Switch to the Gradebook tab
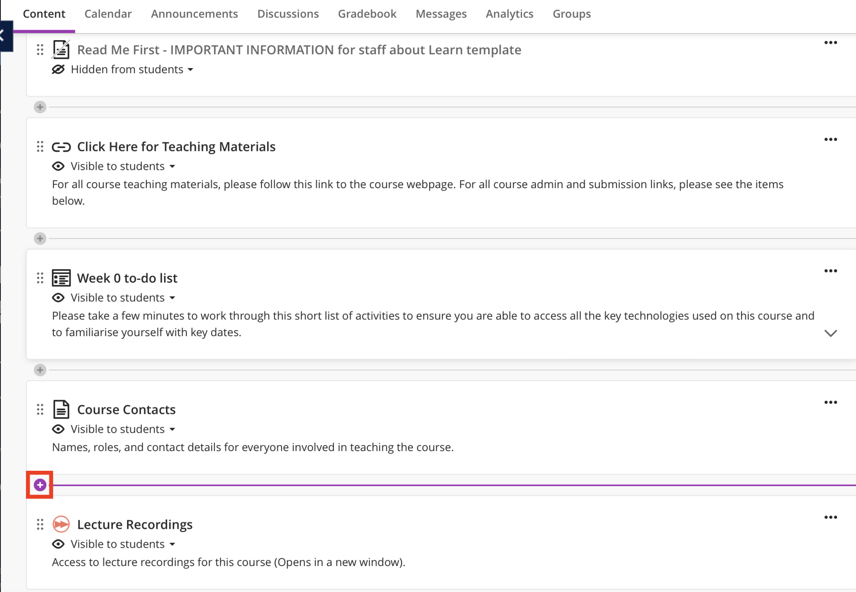The height and width of the screenshot is (592, 856). (x=367, y=13)
